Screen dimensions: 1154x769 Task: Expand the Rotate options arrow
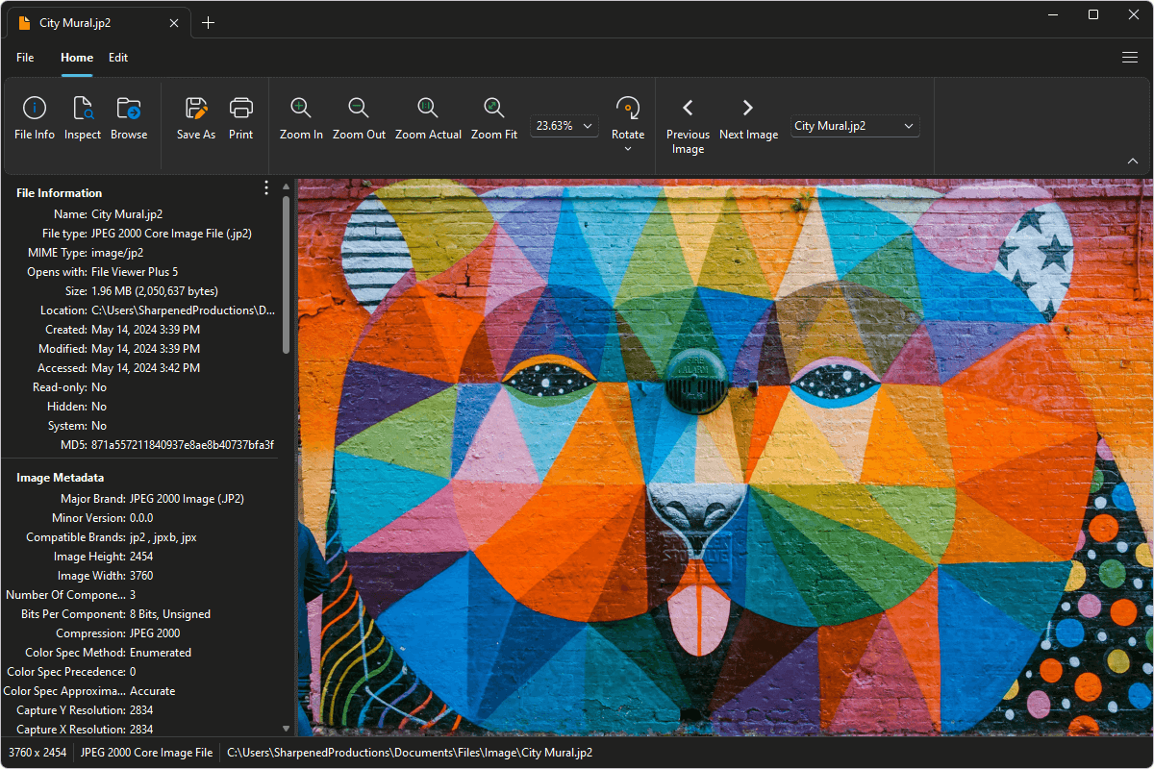[628, 149]
